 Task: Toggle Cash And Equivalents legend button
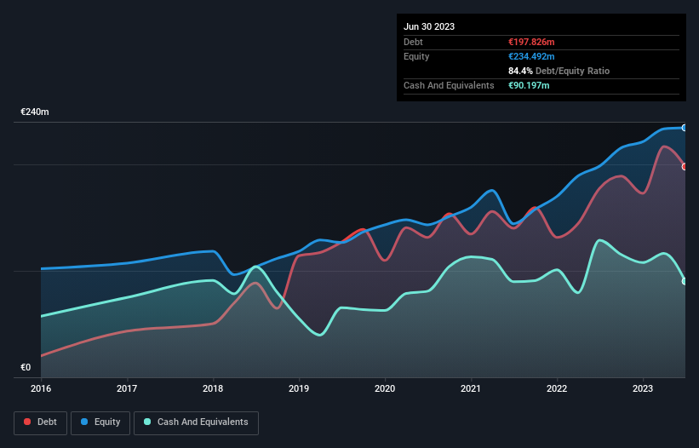196,422
